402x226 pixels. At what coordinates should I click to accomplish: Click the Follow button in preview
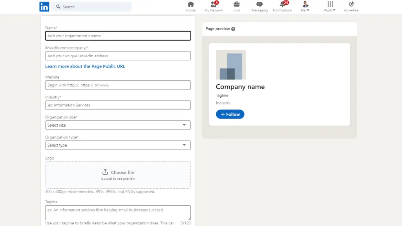230,114
